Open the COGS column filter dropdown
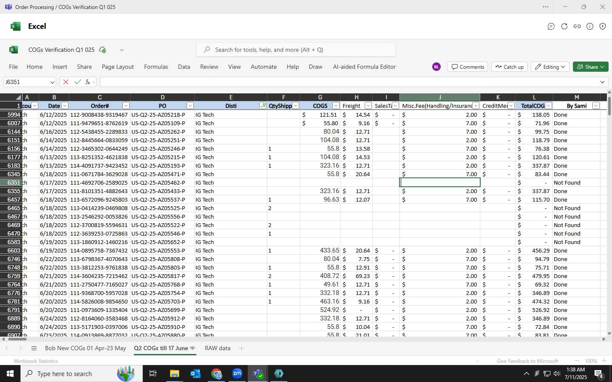This screenshot has width=612, height=382. [336, 106]
